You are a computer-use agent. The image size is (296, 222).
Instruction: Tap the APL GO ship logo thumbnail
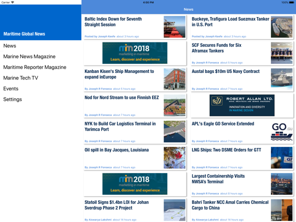282,131
